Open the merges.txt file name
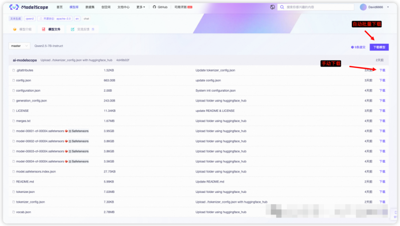This screenshot has height=226, width=400. (x=23, y=121)
